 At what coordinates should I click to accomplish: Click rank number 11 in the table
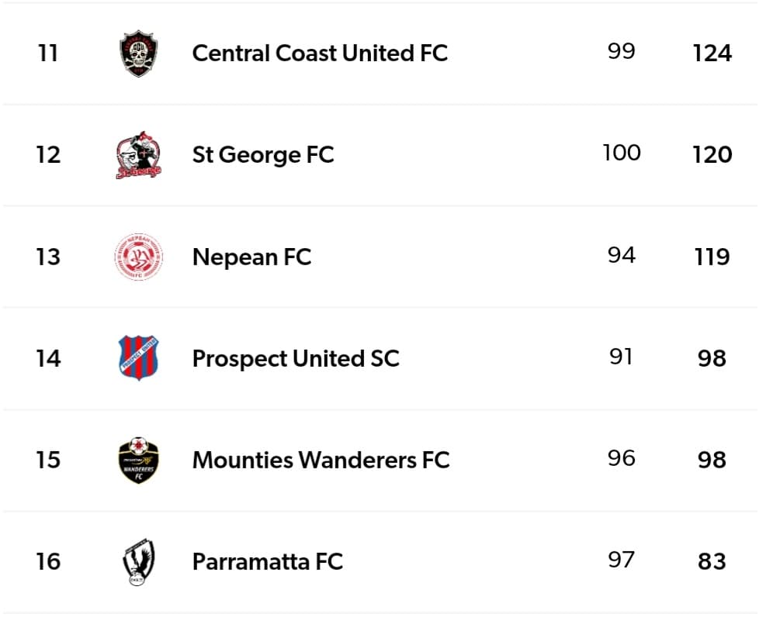[x=47, y=53]
